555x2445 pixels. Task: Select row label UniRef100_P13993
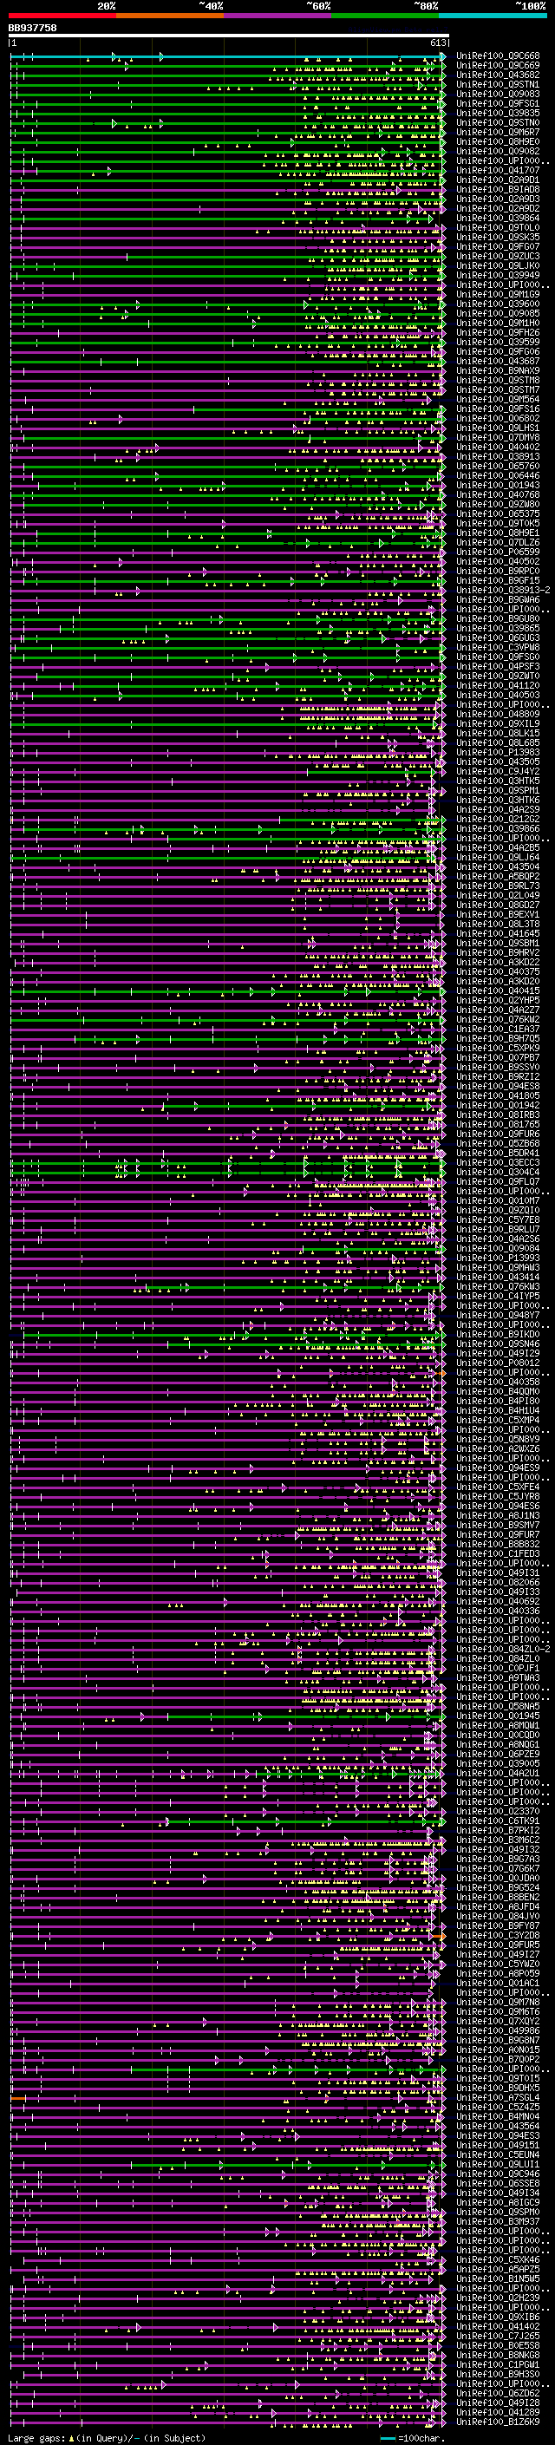coord(498,1258)
